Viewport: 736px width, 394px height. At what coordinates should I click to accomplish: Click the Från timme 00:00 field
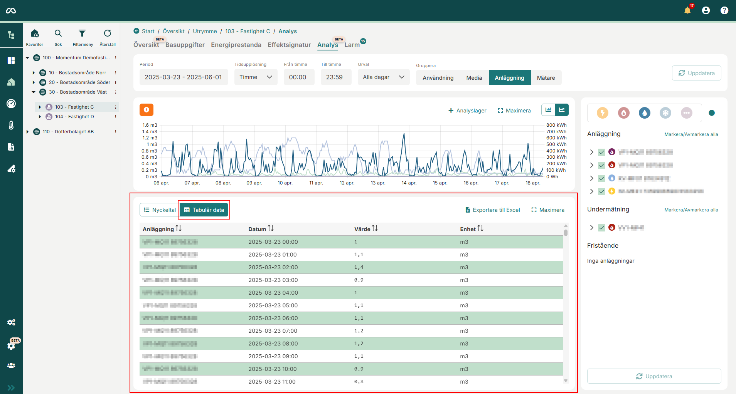(x=299, y=77)
